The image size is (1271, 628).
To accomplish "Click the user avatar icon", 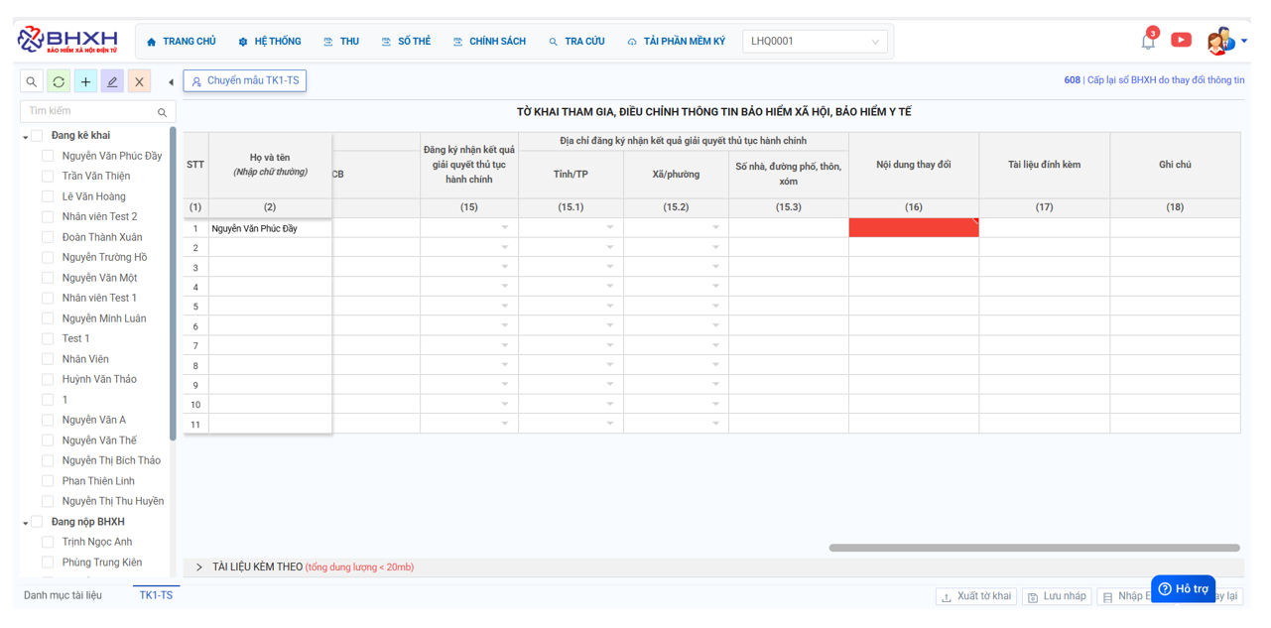I will [1219, 42].
